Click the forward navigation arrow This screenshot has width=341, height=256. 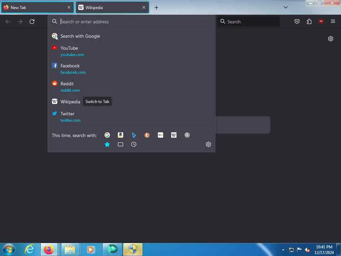click(x=20, y=22)
